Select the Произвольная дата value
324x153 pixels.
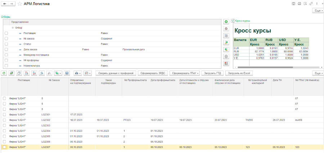click(134, 49)
